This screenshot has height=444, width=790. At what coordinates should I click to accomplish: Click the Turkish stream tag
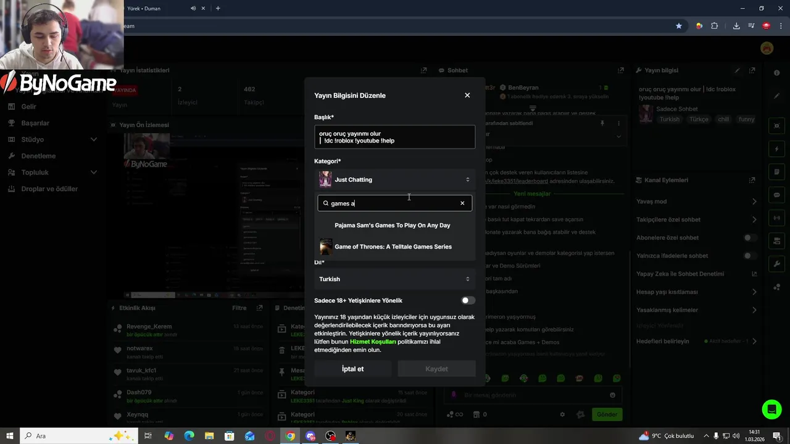click(670, 119)
